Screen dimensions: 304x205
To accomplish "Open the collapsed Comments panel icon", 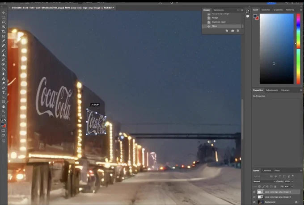I will point(248,17).
